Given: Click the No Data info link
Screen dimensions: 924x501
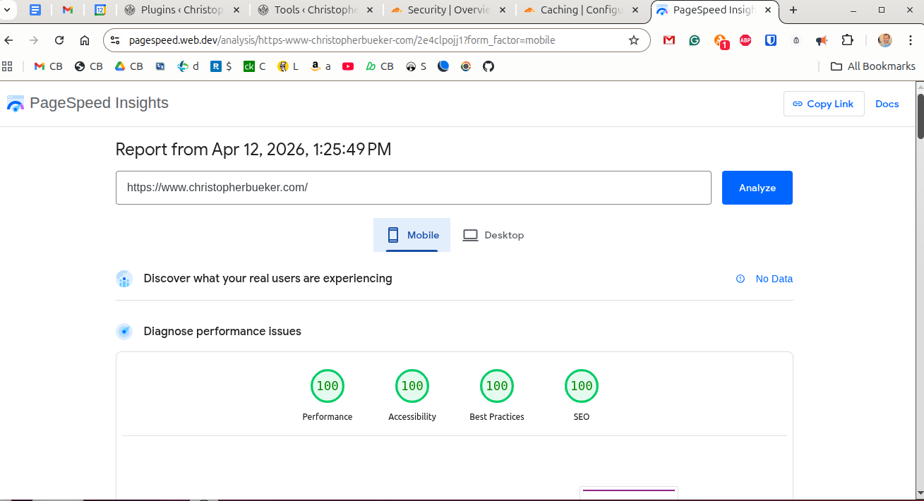Looking at the screenshot, I should coord(764,279).
